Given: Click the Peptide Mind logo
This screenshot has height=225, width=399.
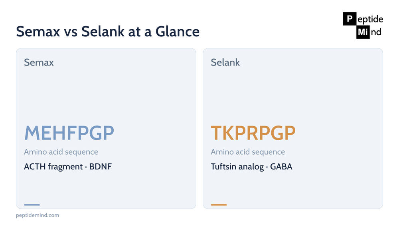Looking at the screenshot, I should pyautogui.click(x=363, y=26).
